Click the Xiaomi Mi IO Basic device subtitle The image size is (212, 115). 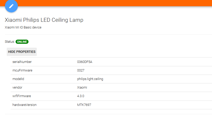pos(23,27)
